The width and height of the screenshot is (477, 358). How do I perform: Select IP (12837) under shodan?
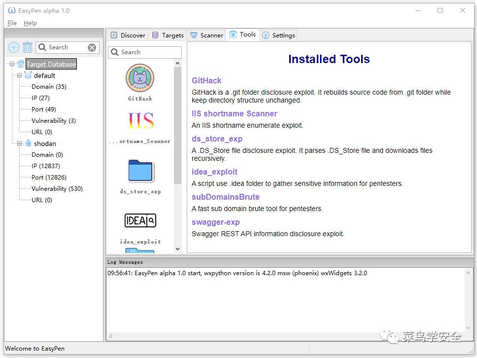click(46, 166)
